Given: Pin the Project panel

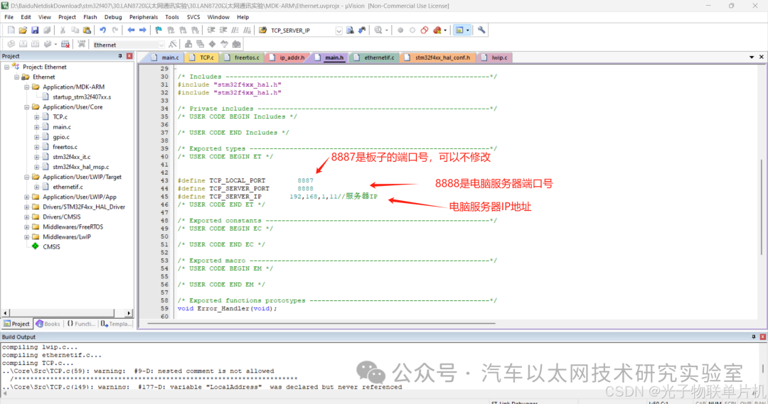Looking at the screenshot, I should [x=120, y=56].
